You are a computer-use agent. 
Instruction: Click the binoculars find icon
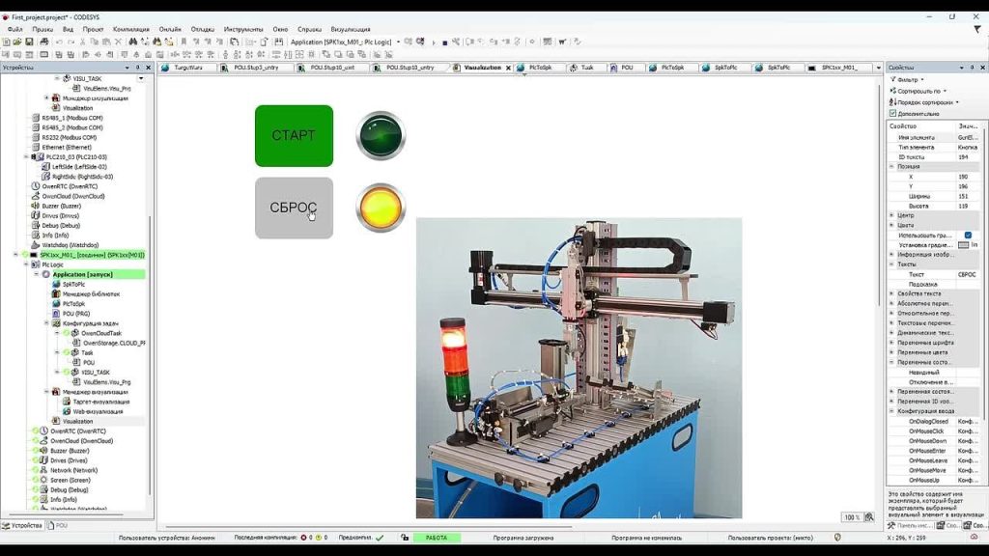133,42
